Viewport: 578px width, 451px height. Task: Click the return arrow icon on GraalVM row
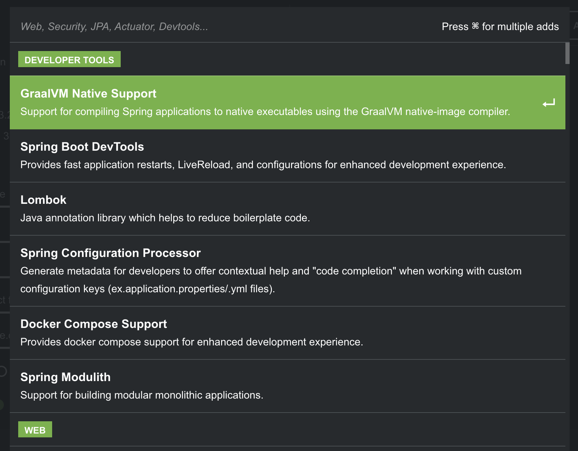[x=549, y=103]
